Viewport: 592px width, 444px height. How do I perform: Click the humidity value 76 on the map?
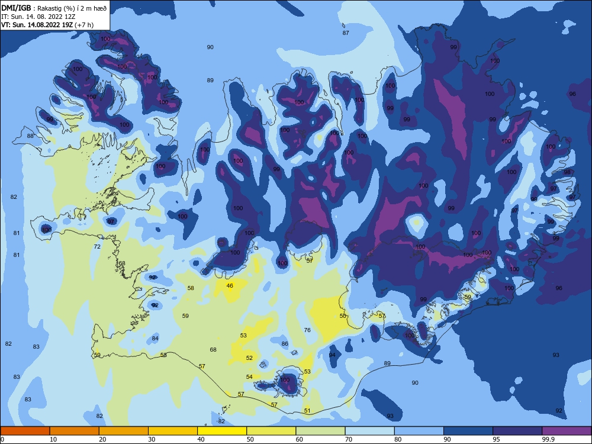coord(307,330)
